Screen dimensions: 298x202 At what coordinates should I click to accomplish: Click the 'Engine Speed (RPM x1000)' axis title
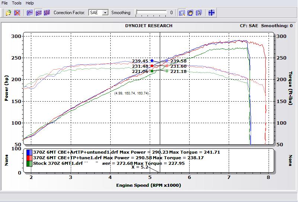click(x=149, y=185)
